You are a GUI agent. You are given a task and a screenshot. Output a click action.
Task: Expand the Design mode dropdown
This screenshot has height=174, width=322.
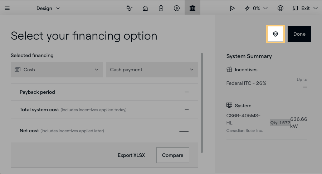click(48, 8)
